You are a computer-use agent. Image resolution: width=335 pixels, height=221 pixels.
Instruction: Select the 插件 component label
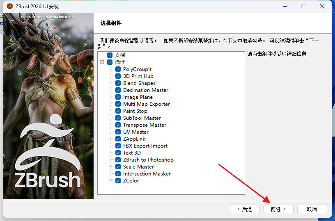pyautogui.click(x=120, y=62)
